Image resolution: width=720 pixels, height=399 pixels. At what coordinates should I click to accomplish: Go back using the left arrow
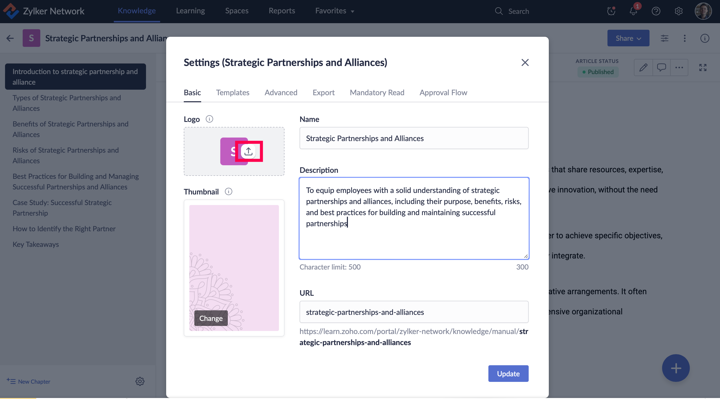click(10, 38)
